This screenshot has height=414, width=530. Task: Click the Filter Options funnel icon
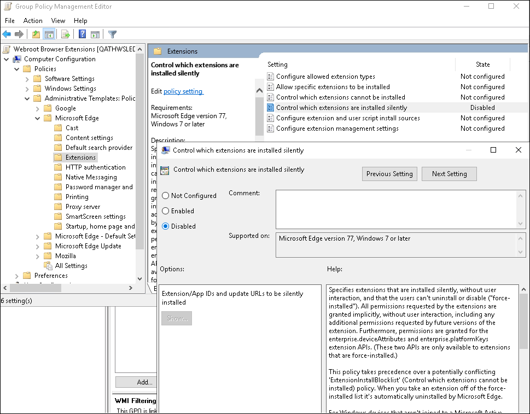[112, 34]
